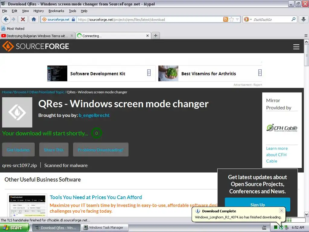
Task: Click the Sign Up button
Action: [257, 205]
